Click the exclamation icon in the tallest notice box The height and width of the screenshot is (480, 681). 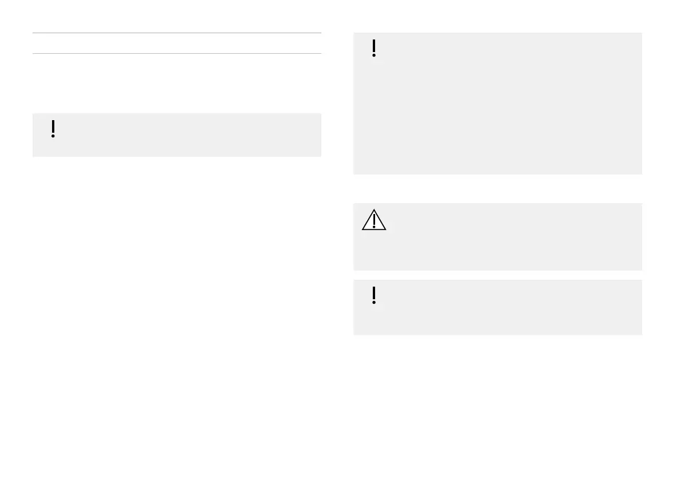[374, 49]
